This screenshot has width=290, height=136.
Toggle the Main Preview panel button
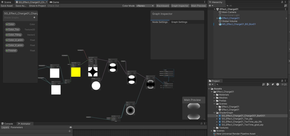(198, 6)
